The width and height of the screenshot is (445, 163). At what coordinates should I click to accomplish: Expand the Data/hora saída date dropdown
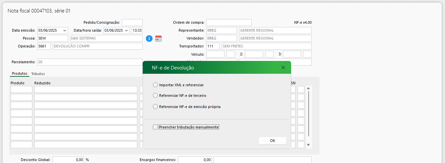click(x=127, y=30)
